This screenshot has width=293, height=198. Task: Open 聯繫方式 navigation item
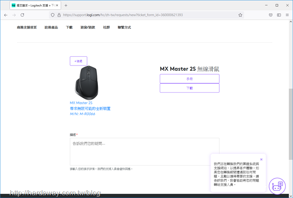click(124, 27)
